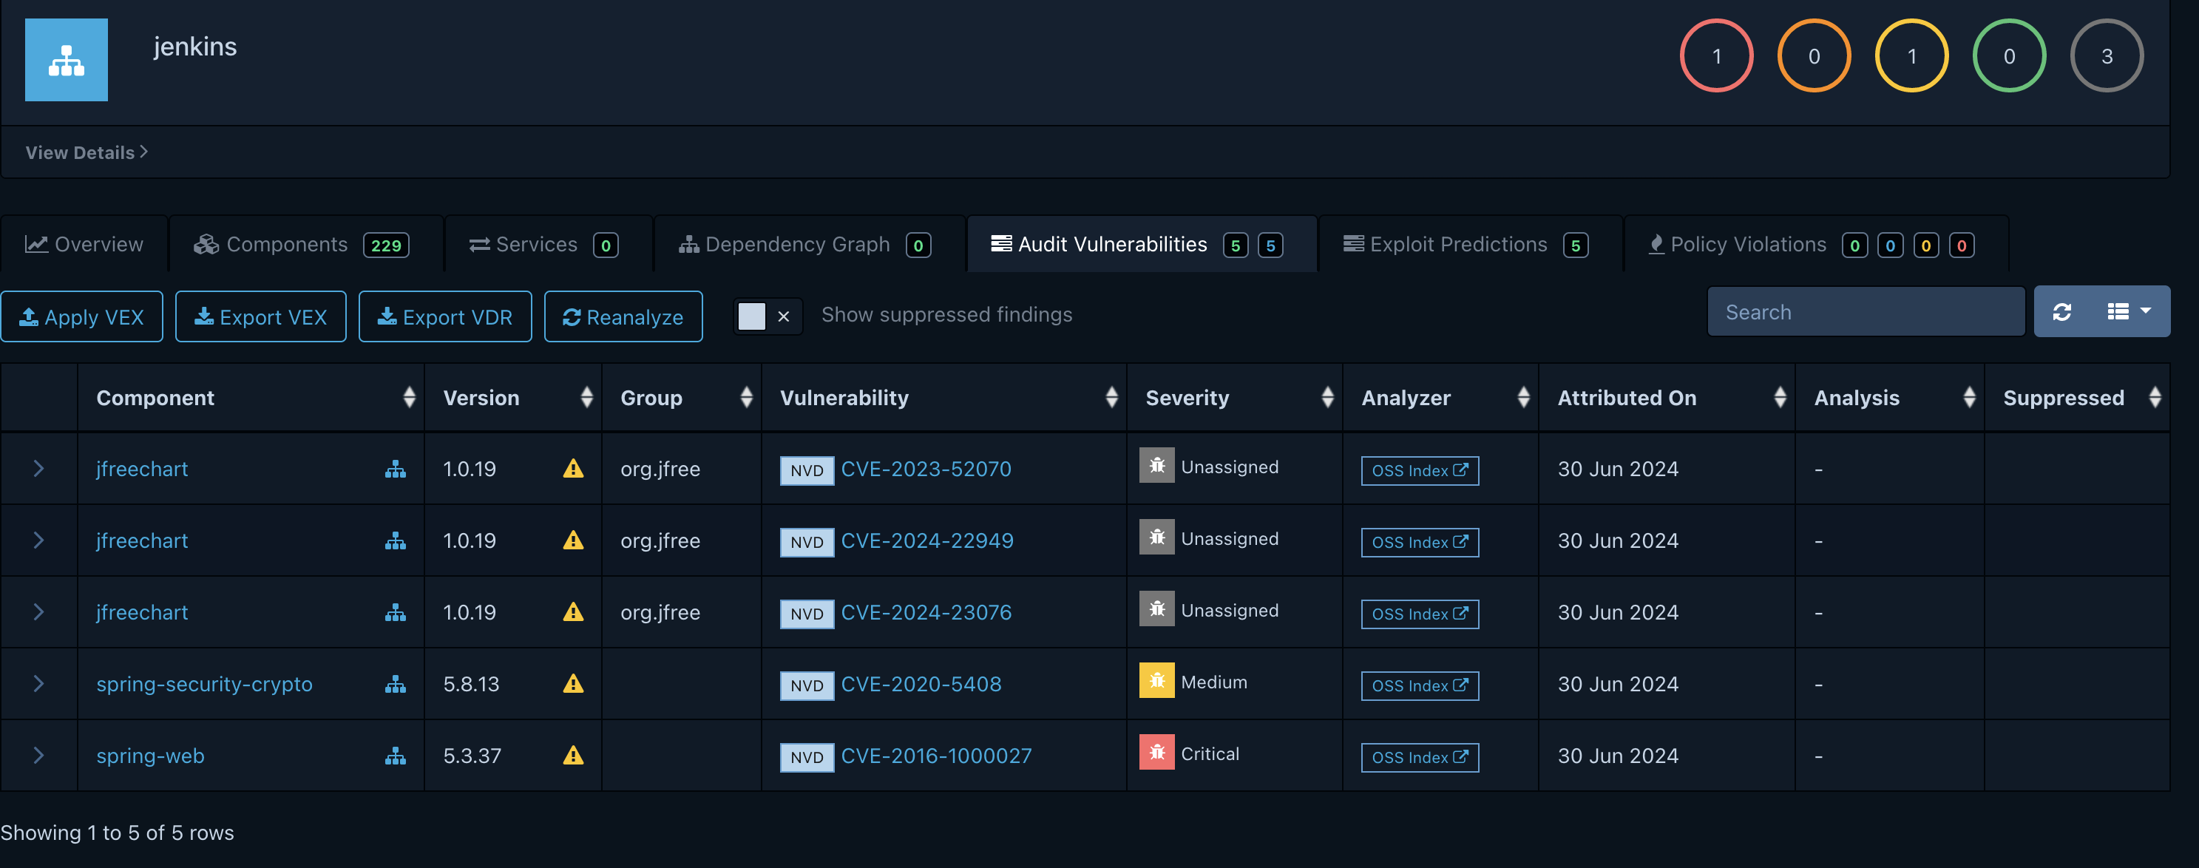Screen dimensions: 2199x868
Task: Sort by Version column
Action: click(x=513, y=398)
